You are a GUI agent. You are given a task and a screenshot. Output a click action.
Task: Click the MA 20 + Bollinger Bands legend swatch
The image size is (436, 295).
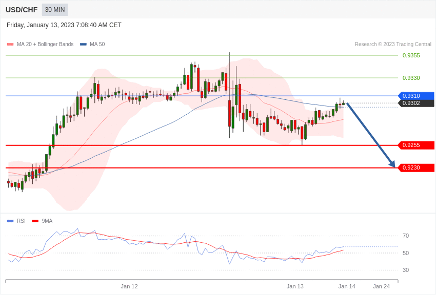[x=10, y=44]
